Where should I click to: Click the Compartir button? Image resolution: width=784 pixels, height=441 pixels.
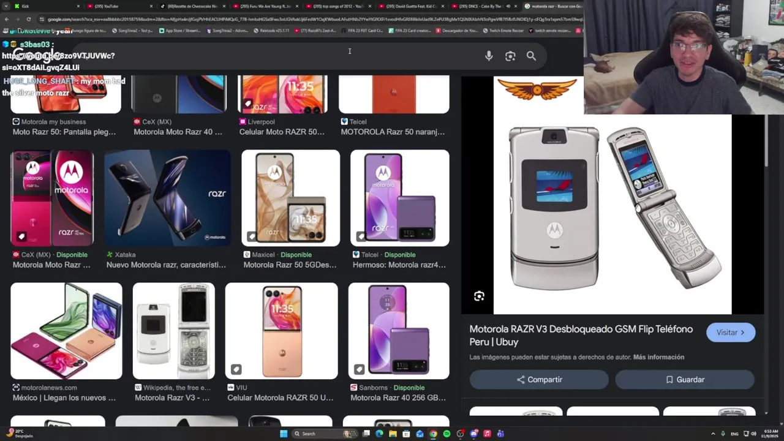click(x=539, y=380)
